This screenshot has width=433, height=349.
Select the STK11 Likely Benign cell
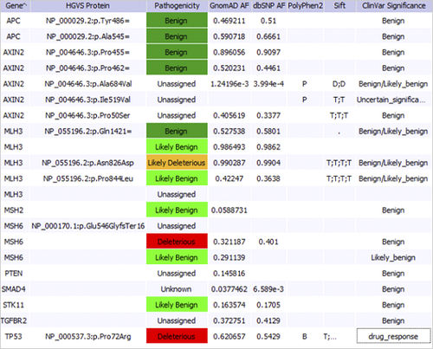tap(177, 305)
